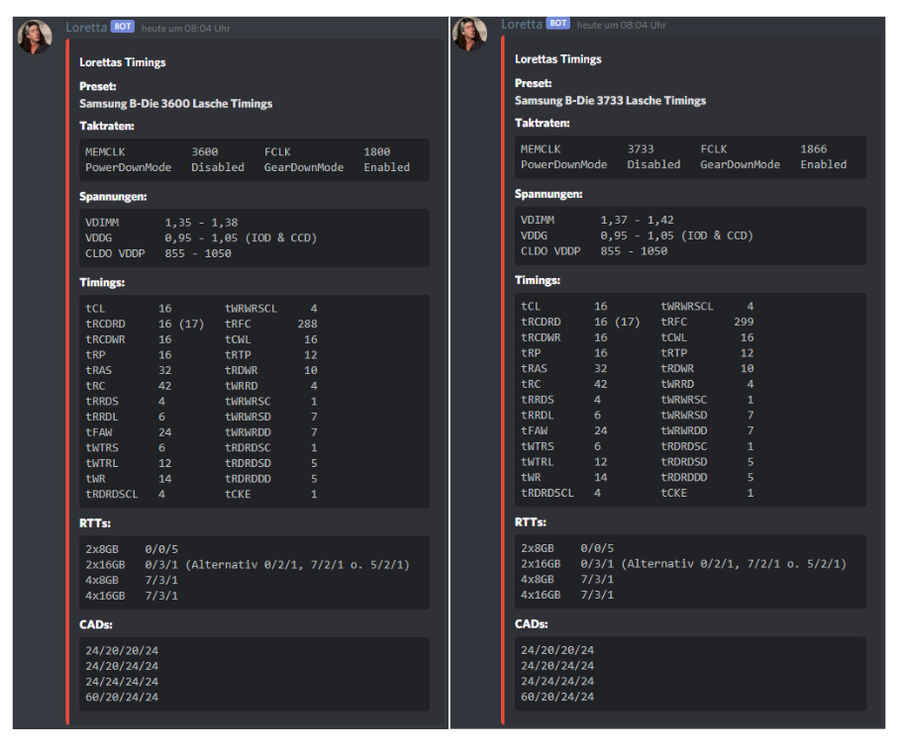
Task: Click 'PowerDownMode' label in the 3600 preset embed
Action: click(x=128, y=167)
